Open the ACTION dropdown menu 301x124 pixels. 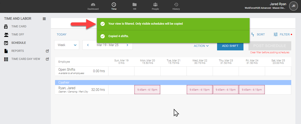tap(201, 46)
